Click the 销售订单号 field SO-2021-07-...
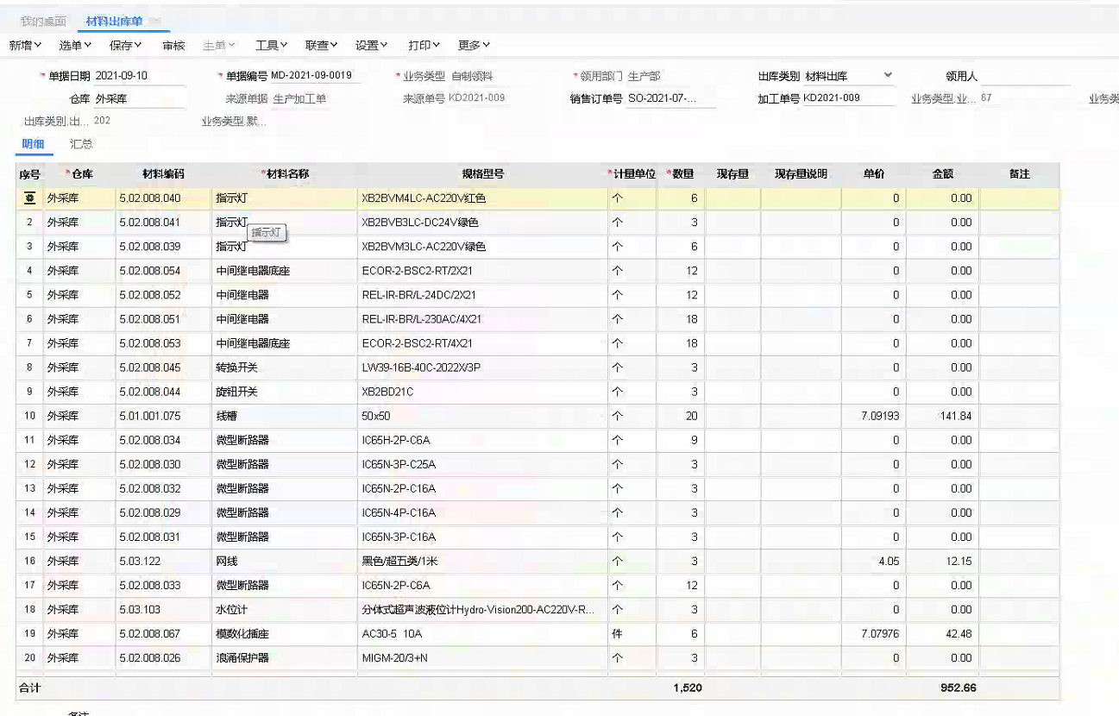The width and height of the screenshot is (1119, 716). [x=671, y=99]
